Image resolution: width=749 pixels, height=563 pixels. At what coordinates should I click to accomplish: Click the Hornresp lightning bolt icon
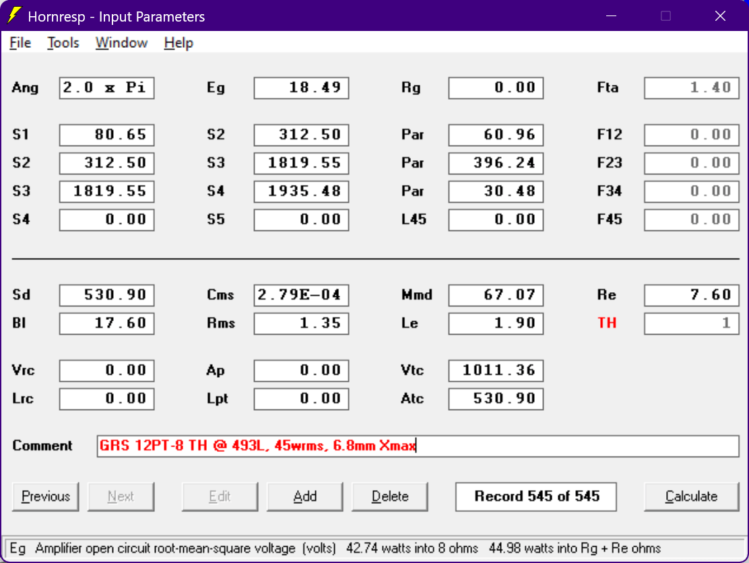[x=14, y=15]
